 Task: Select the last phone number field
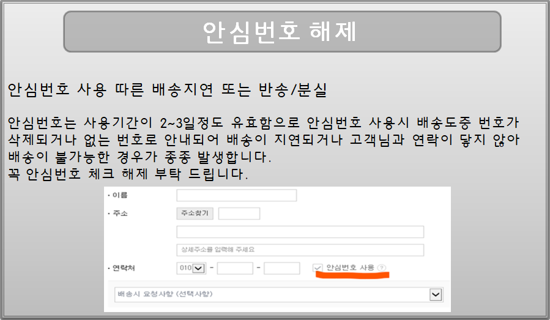[x=282, y=268]
